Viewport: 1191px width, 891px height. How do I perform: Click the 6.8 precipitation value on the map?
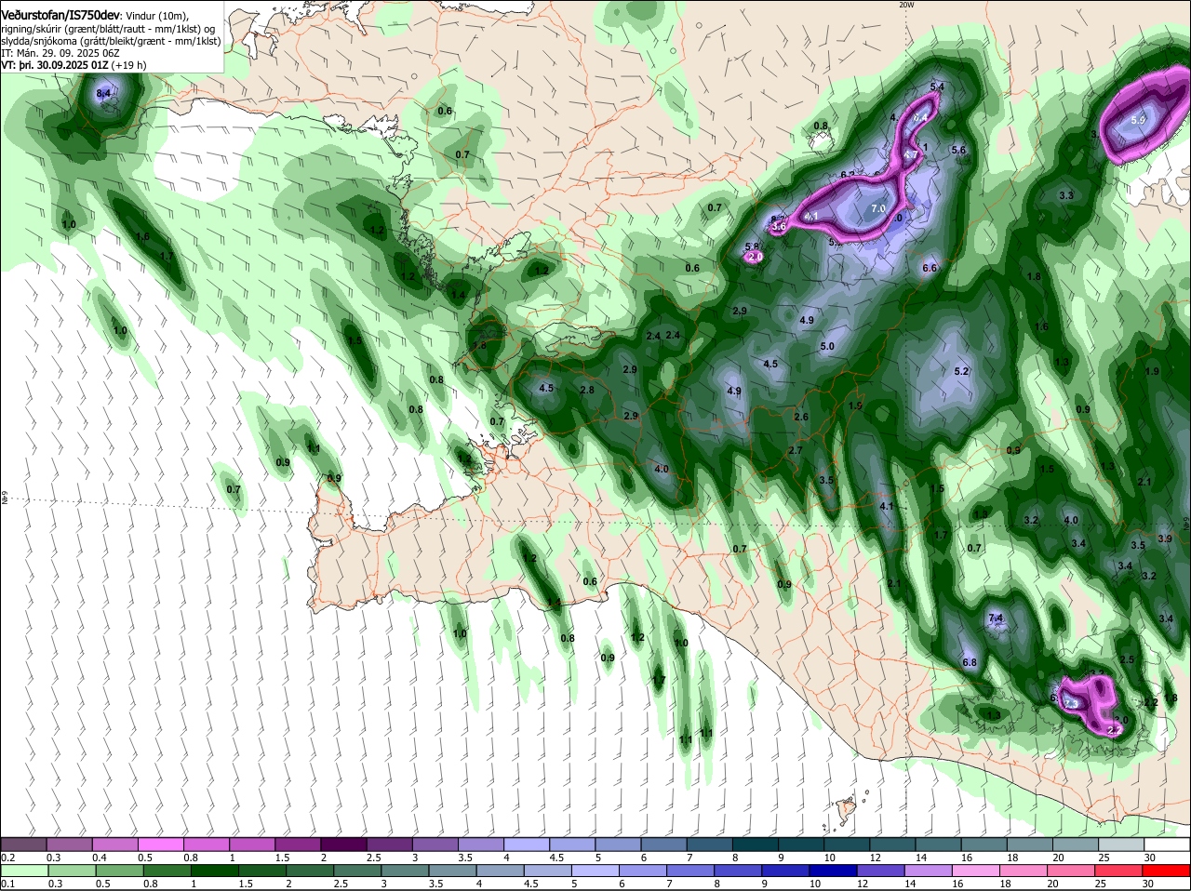(970, 662)
